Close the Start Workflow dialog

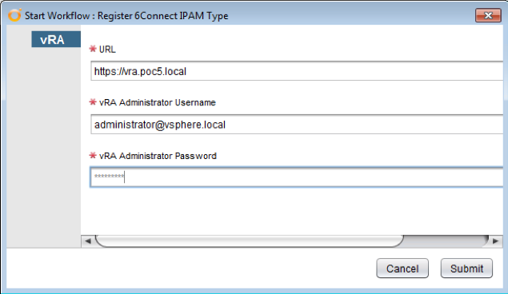[x=488, y=15]
